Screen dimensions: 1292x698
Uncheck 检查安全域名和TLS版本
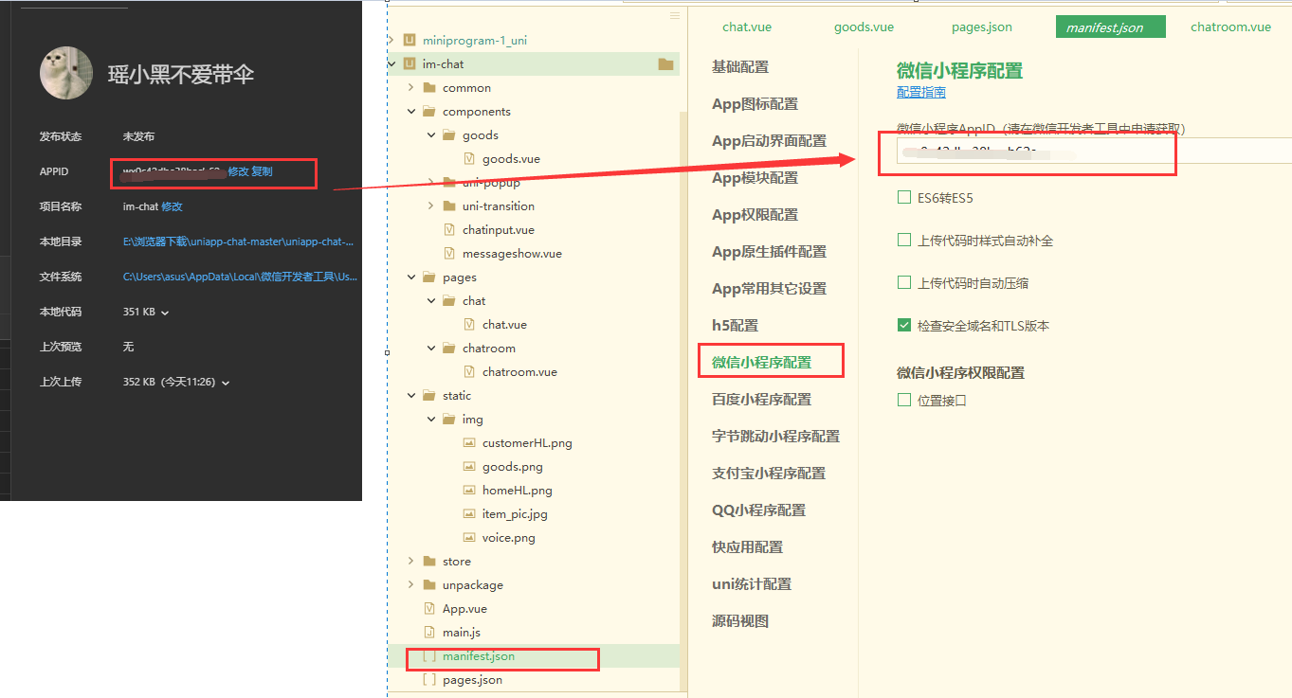coord(903,324)
